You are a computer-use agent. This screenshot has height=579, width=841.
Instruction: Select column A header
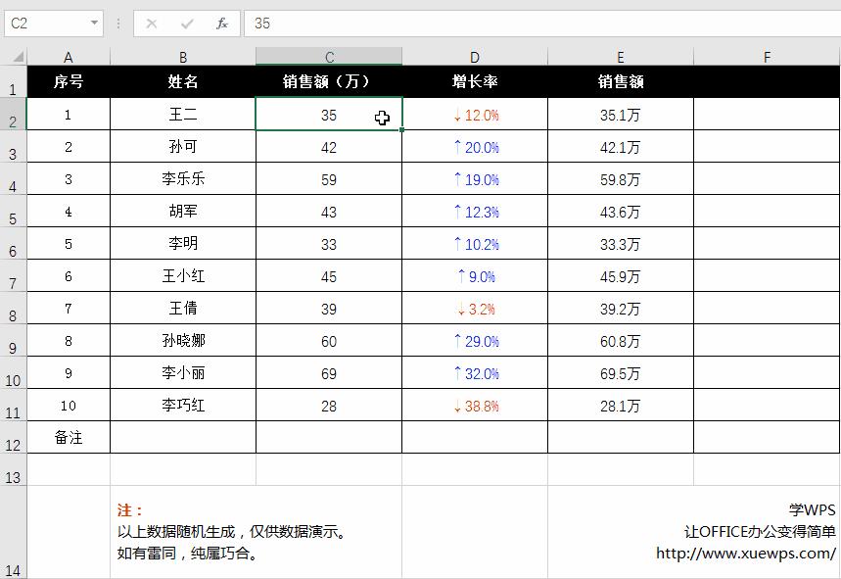coord(67,56)
